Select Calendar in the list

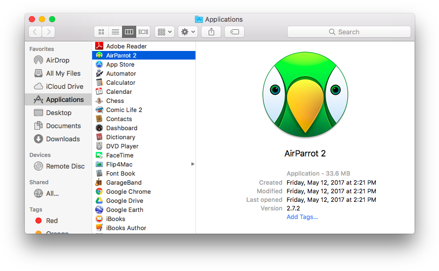coord(144,92)
